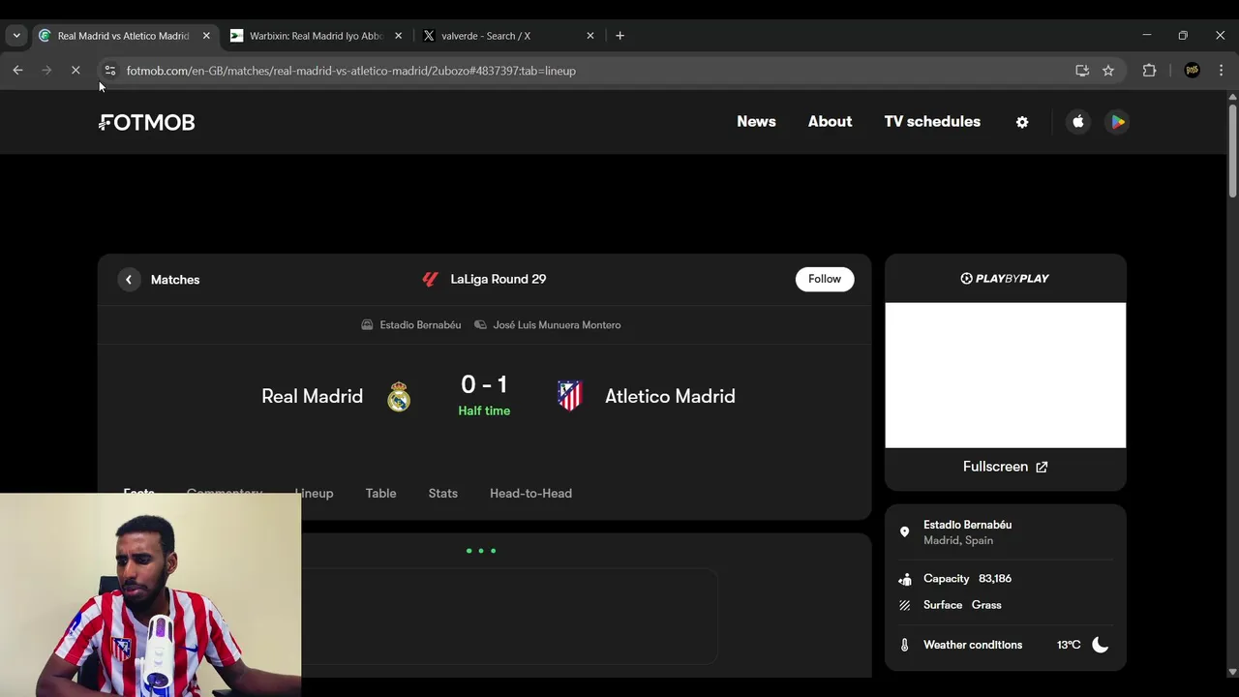
Task: Click Real Madrid team name
Action: point(312,397)
